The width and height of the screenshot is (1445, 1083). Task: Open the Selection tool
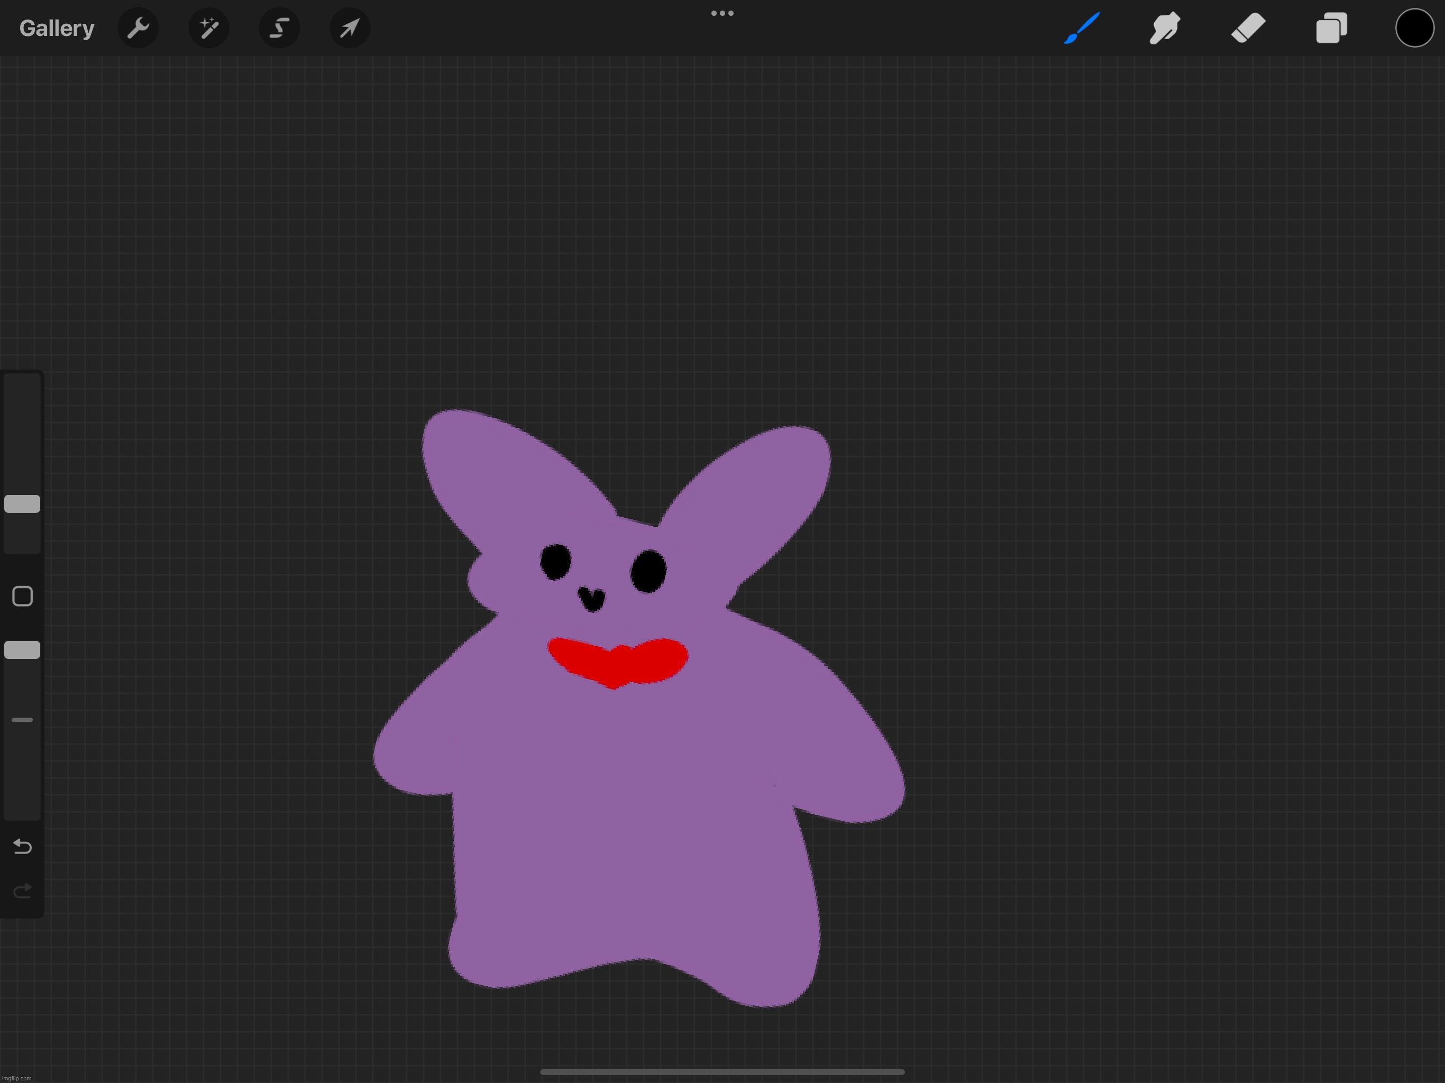point(279,28)
